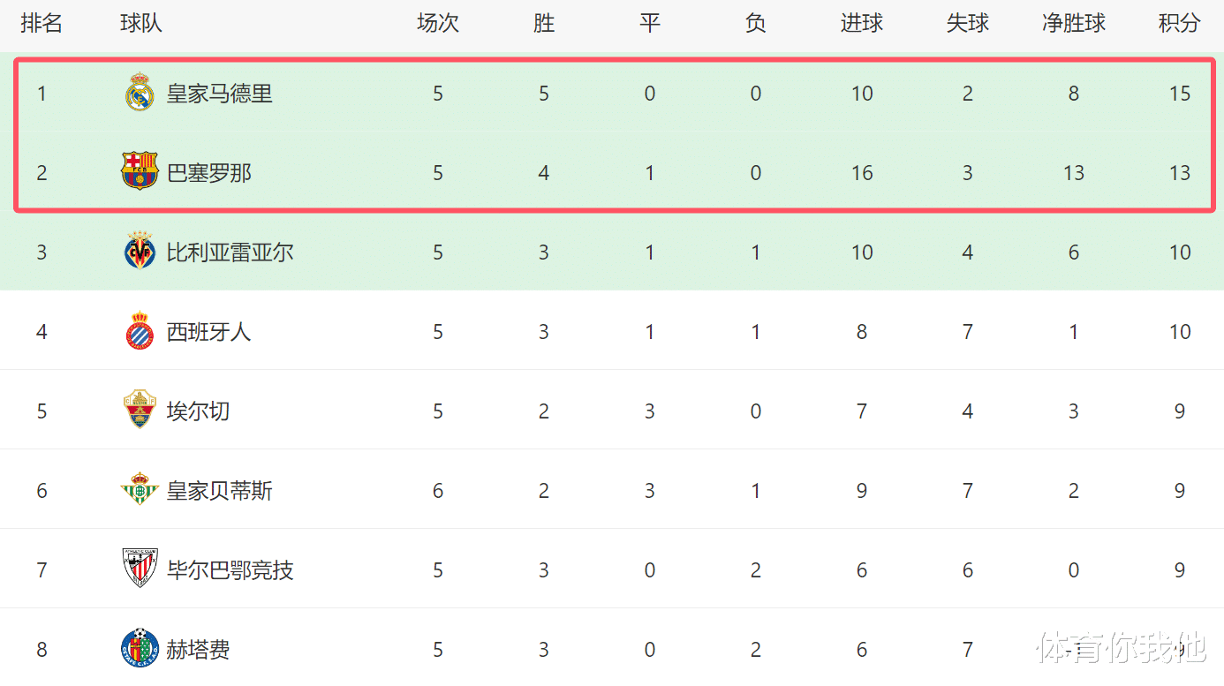The width and height of the screenshot is (1224, 686).
Task: Sort by 净胜球 column header
Action: (x=1073, y=24)
